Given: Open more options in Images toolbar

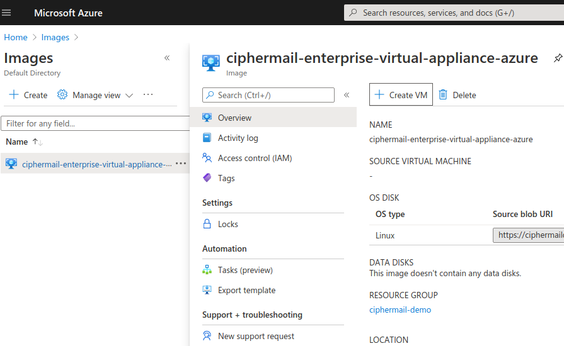Looking at the screenshot, I should 148,95.
